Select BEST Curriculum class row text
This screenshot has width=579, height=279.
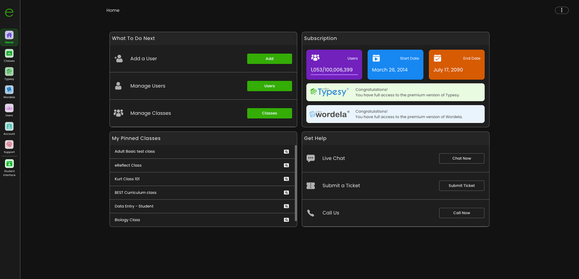click(x=136, y=193)
